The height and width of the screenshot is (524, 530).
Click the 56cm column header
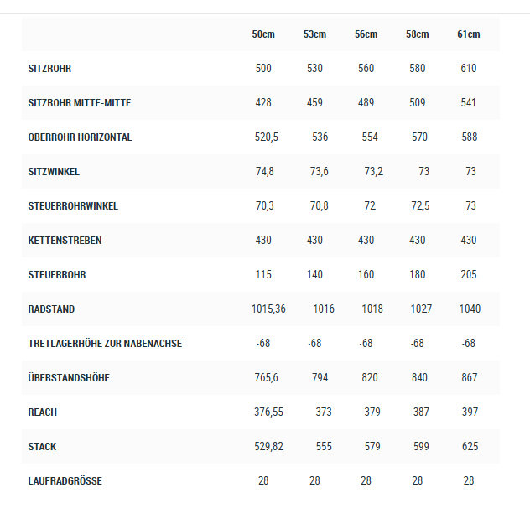point(366,34)
